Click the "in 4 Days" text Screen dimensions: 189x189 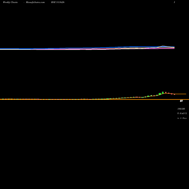(x=182, y=118)
